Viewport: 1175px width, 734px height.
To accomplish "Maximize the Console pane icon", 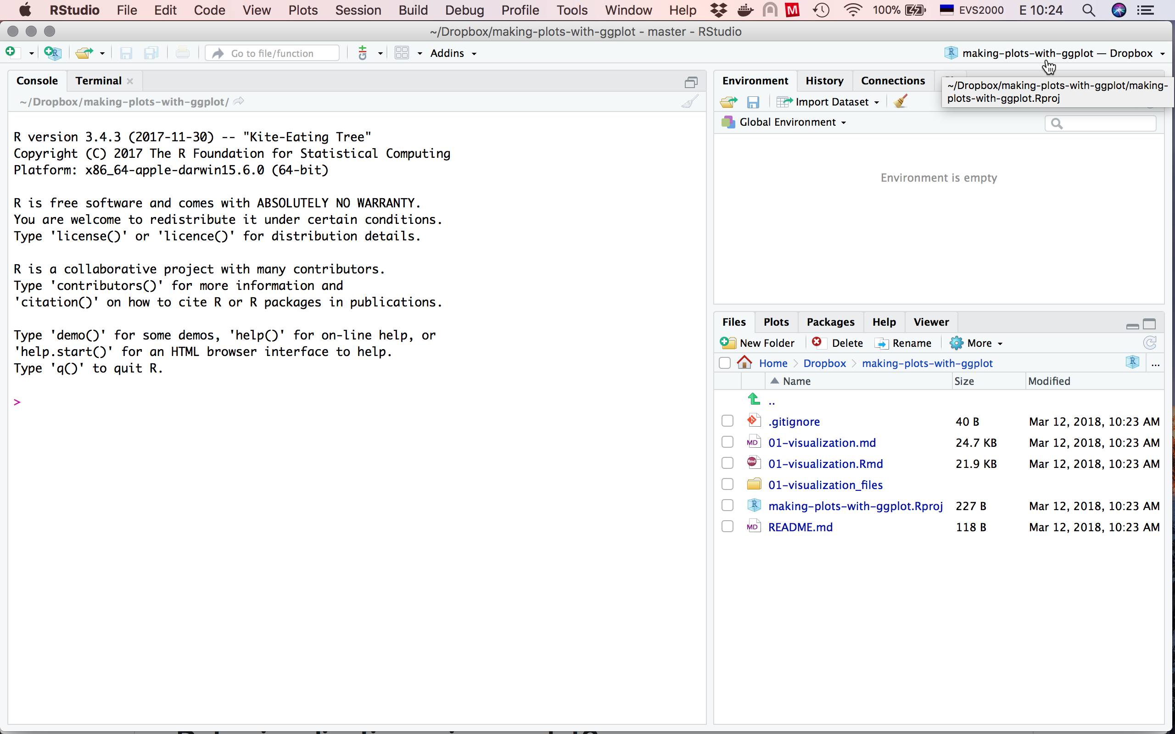I will point(691,82).
